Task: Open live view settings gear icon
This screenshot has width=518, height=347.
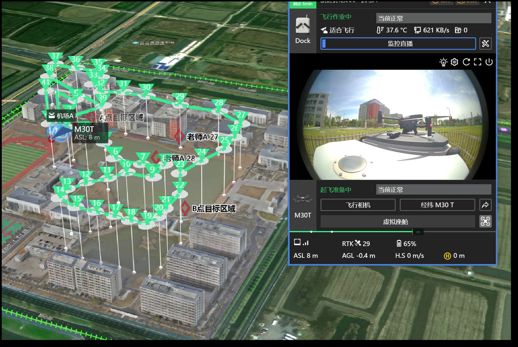Action: [454, 62]
